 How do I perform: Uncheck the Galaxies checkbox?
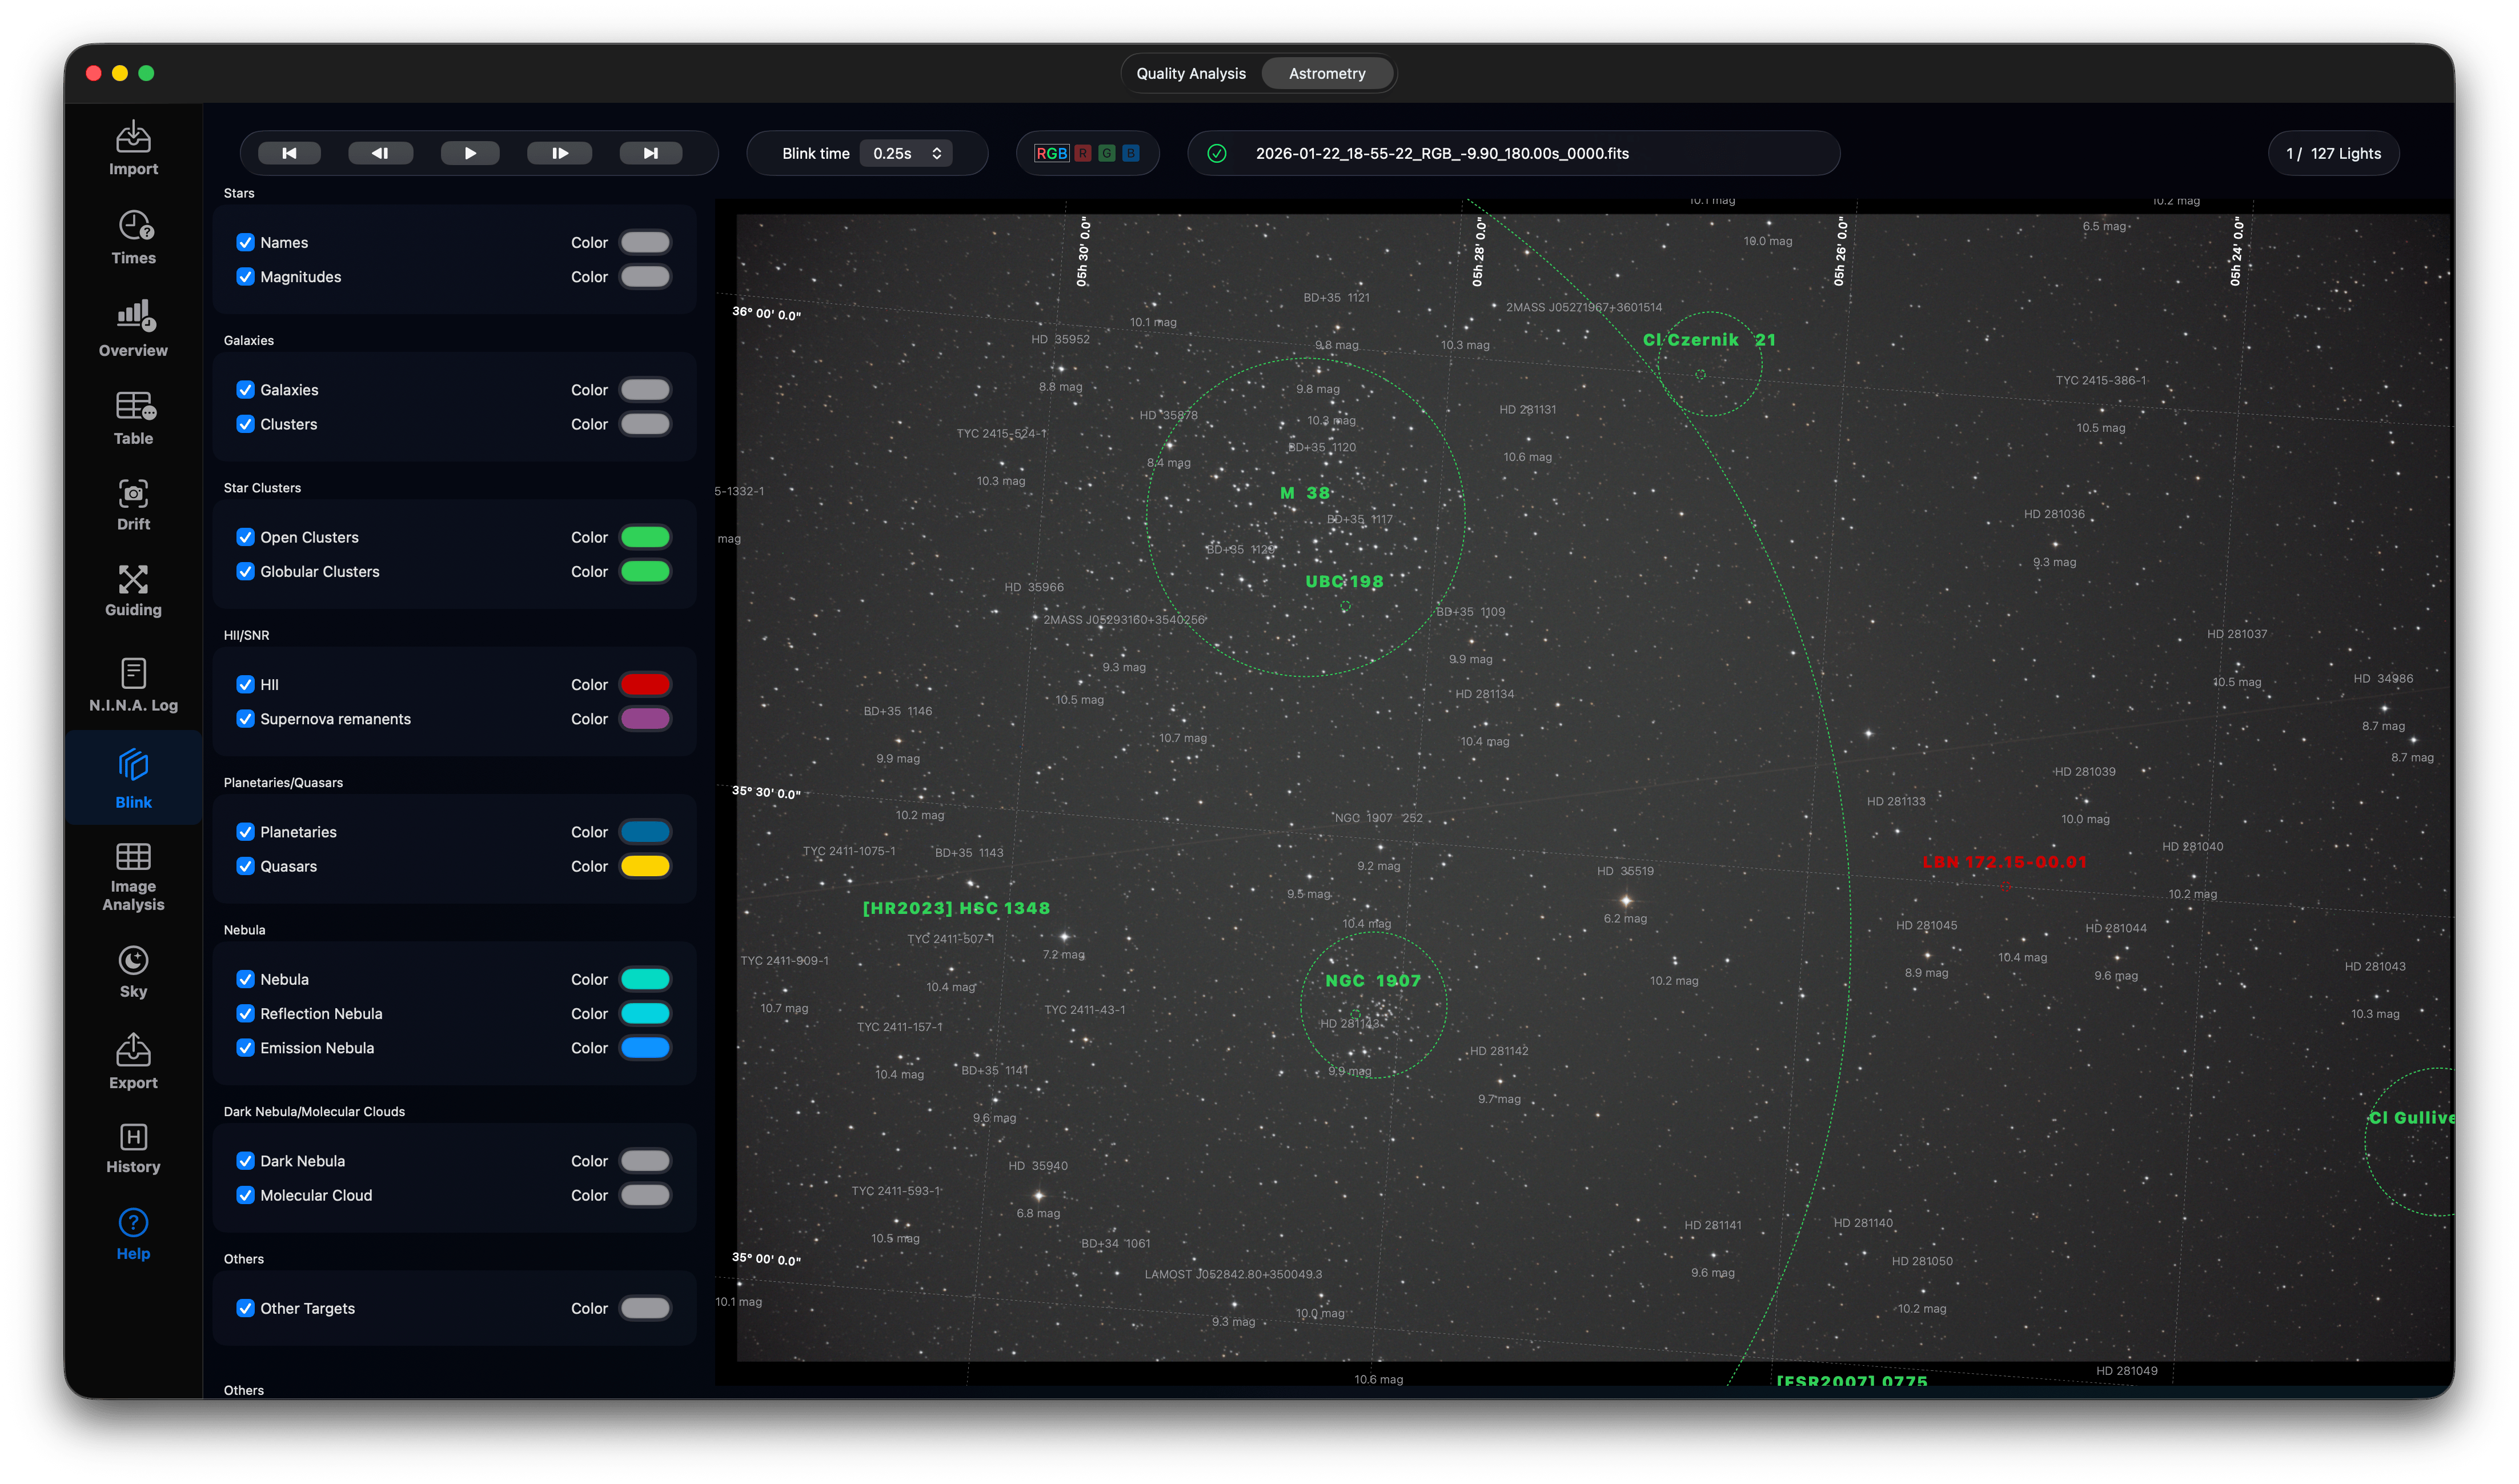coord(245,389)
